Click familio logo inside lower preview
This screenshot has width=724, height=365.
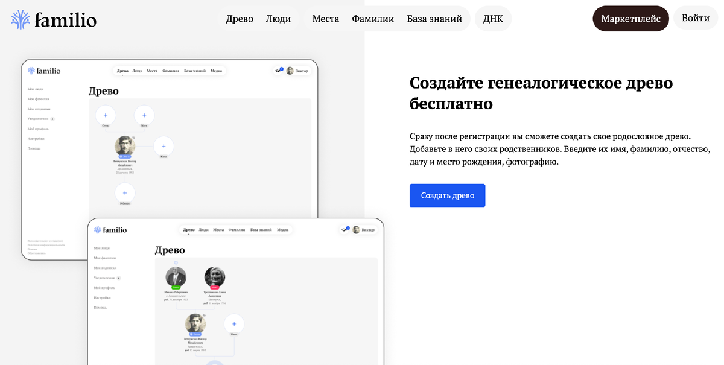[110, 230]
